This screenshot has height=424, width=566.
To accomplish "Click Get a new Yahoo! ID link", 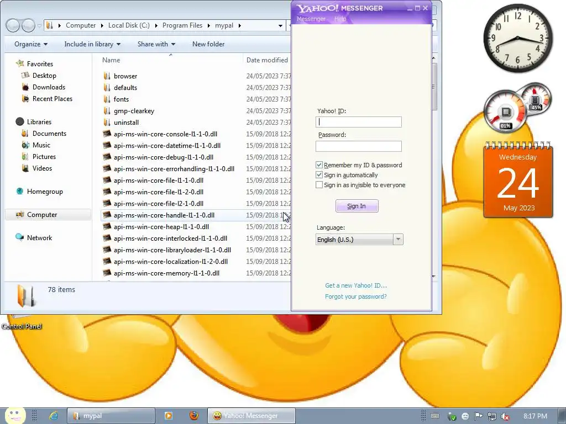I will point(356,285).
